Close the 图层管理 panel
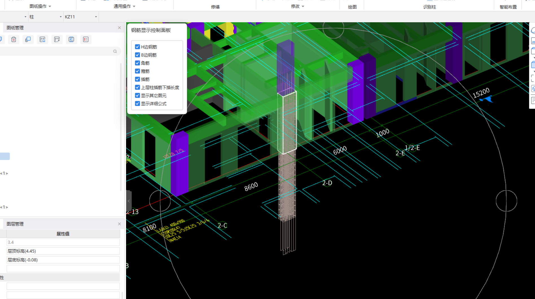 pos(119,224)
